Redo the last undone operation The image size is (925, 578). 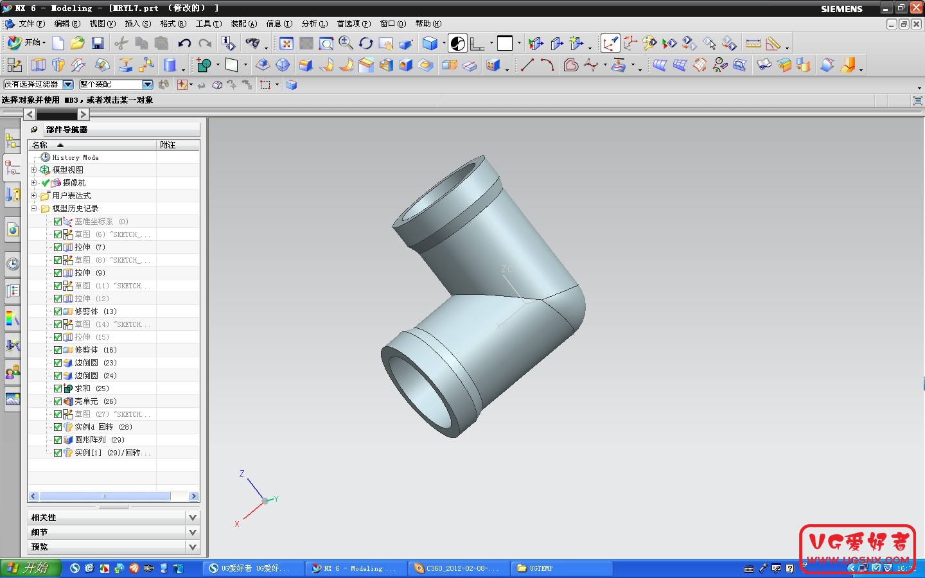pyautogui.click(x=205, y=43)
